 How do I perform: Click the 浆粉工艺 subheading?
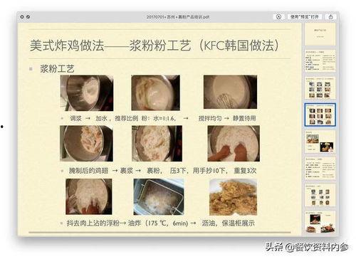coord(57,69)
